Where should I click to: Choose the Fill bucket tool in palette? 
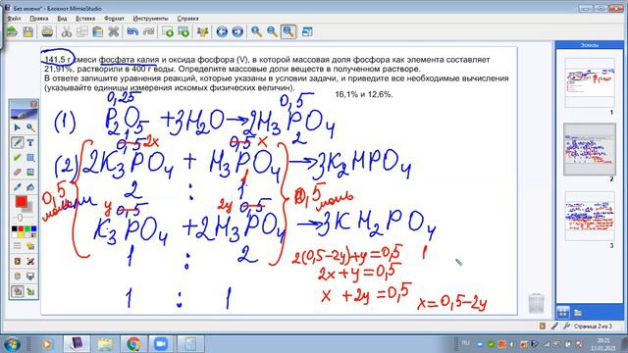[x=30, y=187]
